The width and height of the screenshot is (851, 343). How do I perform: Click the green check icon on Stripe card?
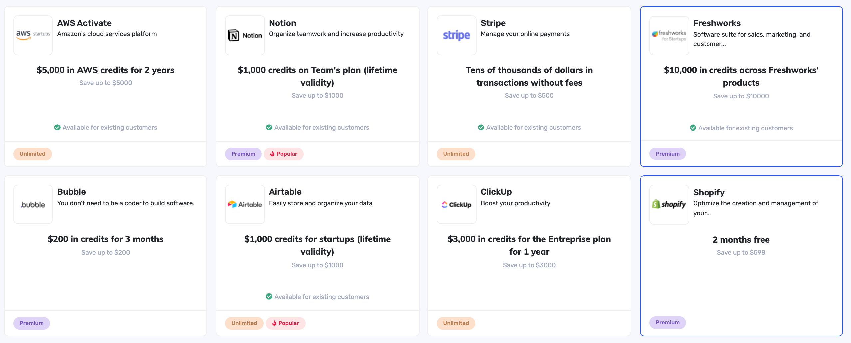tap(481, 127)
